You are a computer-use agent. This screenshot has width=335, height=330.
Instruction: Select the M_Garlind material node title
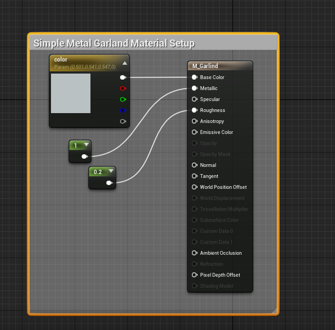pyautogui.click(x=205, y=66)
